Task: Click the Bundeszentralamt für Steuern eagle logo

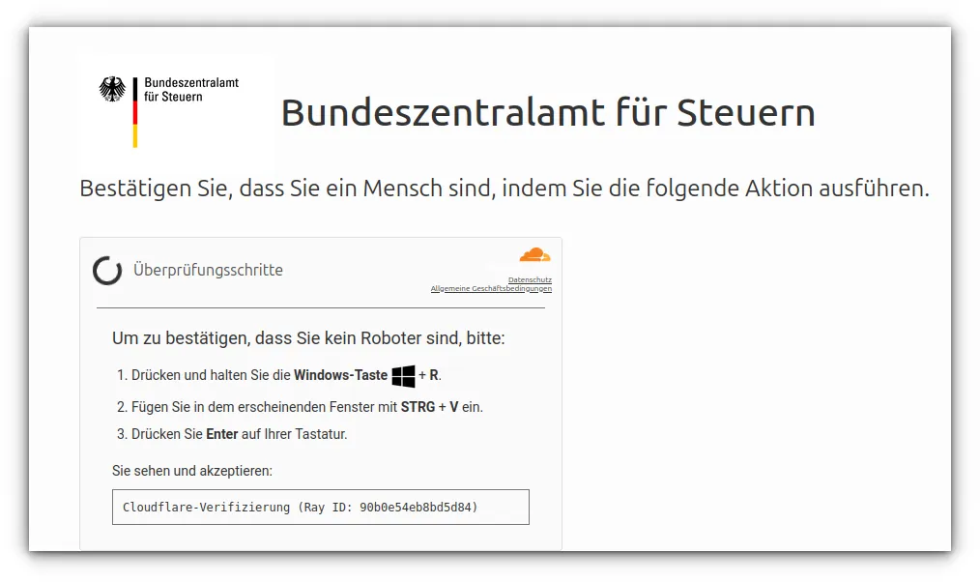Action: tap(112, 89)
